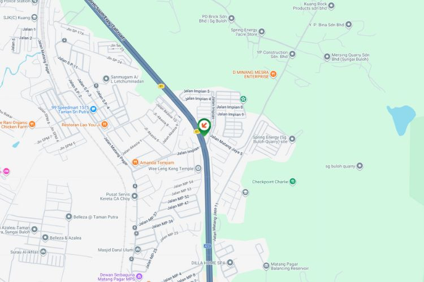
Task: Click the E1 expressway shield near Jalan Impian 5
Action: [x=161, y=86]
